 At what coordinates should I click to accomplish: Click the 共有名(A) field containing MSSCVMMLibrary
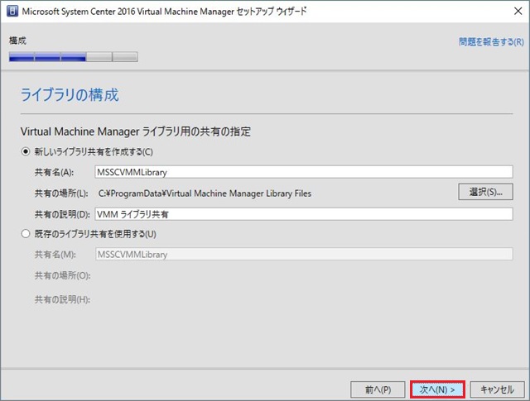coord(303,173)
